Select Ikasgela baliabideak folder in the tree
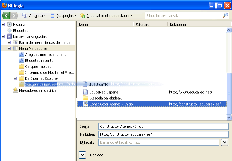Viewport: 232px width, 161px height. click(38, 84)
